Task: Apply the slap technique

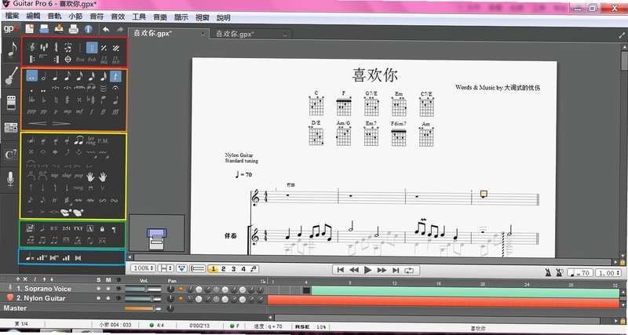Action: (x=67, y=175)
